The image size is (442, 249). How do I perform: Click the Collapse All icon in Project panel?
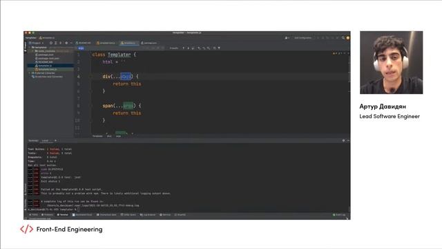click(60, 43)
